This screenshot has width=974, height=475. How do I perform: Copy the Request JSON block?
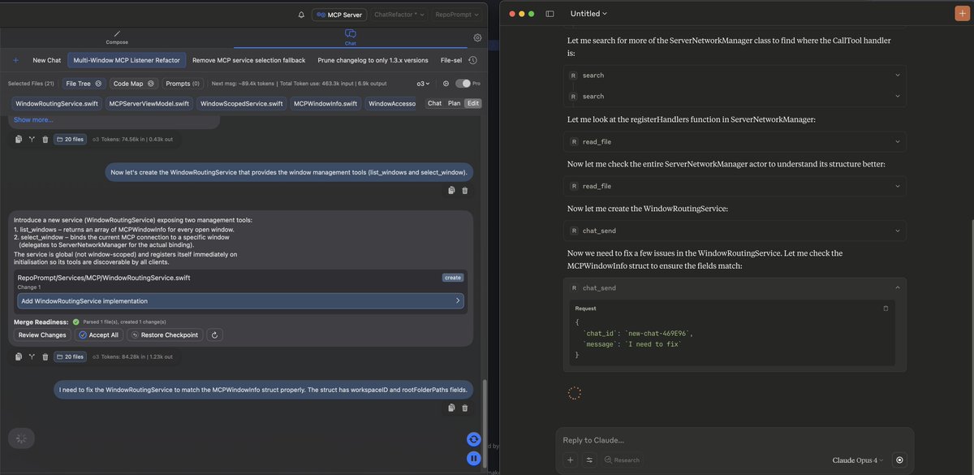tap(886, 309)
